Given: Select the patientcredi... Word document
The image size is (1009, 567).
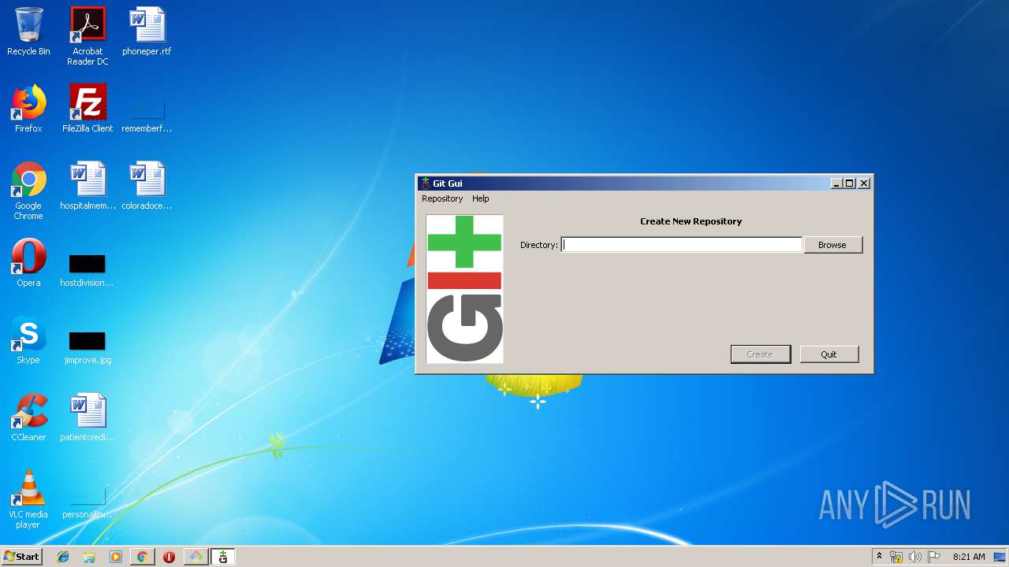Looking at the screenshot, I should pyautogui.click(x=87, y=417).
